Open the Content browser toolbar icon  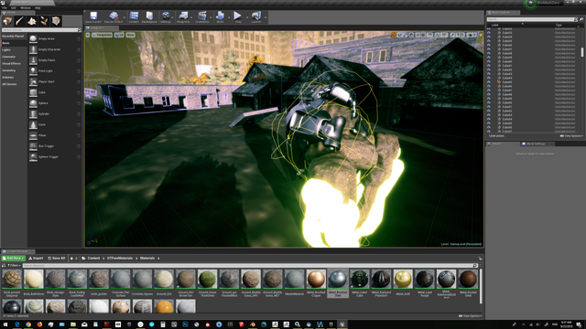point(134,17)
